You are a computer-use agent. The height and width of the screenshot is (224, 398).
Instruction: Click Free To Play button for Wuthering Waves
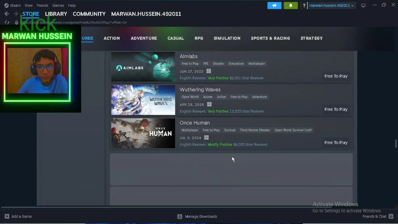[x=336, y=109]
